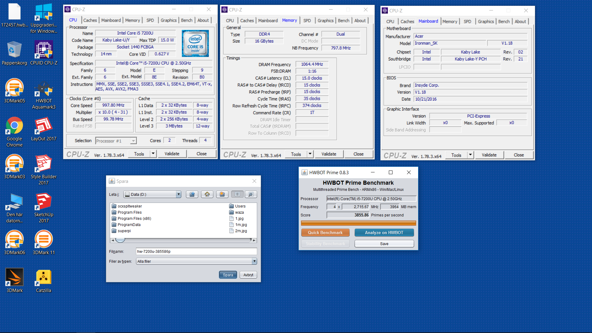Viewport: 592px width, 333px height.
Task: Select the LayOut 2017 desktop icon
Action: click(x=43, y=129)
